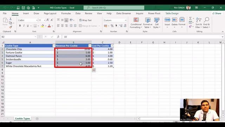The image size is (225, 127).
Task: Open the File tab
Action: (5, 13)
